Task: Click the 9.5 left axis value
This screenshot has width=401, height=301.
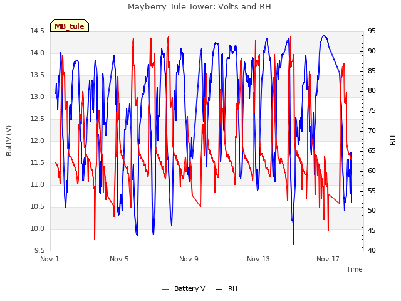Action: pos(39,251)
